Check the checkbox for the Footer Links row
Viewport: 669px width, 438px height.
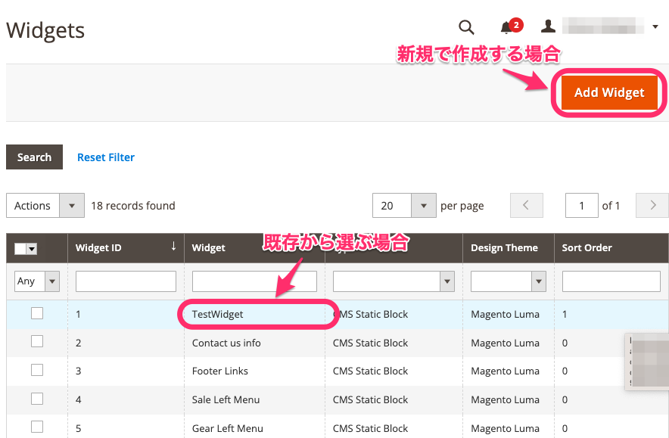pos(37,371)
